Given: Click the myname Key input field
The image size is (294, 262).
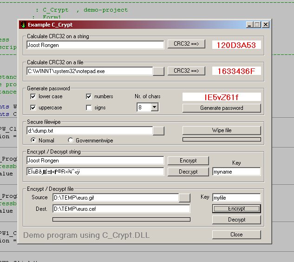Looking at the screenshot, I should pyautogui.click(x=236, y=172).
